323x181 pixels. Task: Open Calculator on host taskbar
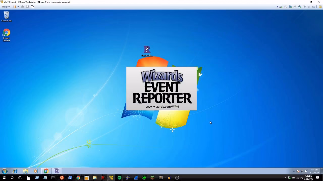coord(29,178)
